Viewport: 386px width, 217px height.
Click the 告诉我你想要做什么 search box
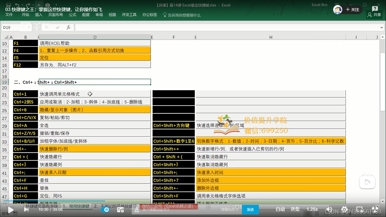coord(182,15)
